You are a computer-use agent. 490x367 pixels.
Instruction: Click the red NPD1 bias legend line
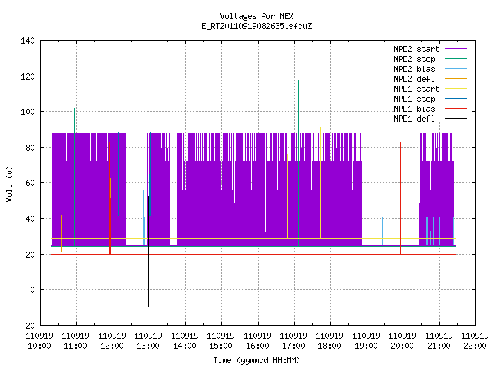click(456, 109)
